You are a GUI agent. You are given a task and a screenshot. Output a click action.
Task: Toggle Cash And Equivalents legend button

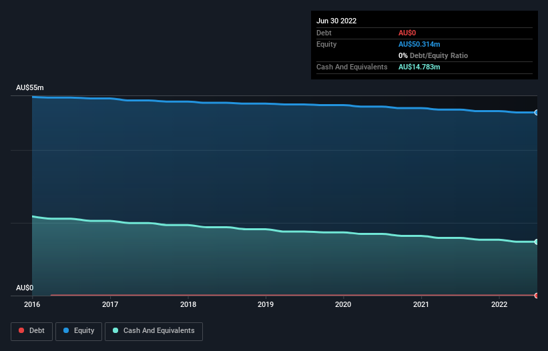154,331
